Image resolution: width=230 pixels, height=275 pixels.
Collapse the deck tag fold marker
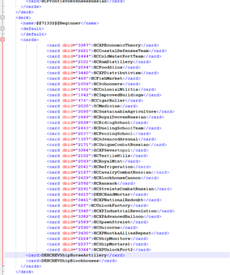pos(2,17)
